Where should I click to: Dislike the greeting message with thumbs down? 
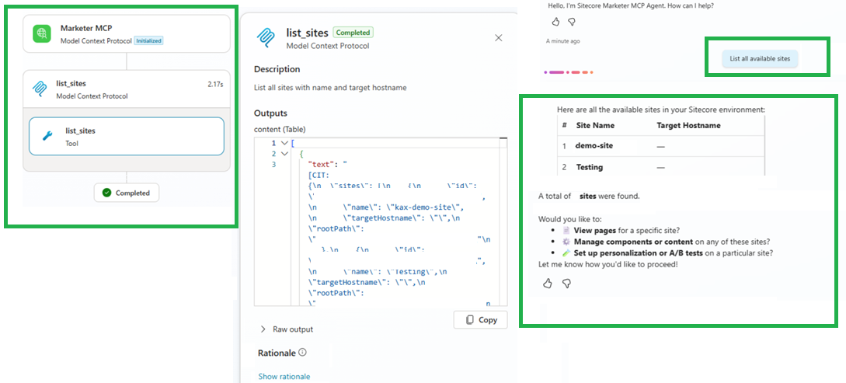click(571, 22)
